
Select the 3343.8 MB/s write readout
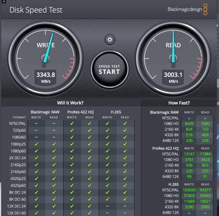pyautogui.click(x=46, y=77)
